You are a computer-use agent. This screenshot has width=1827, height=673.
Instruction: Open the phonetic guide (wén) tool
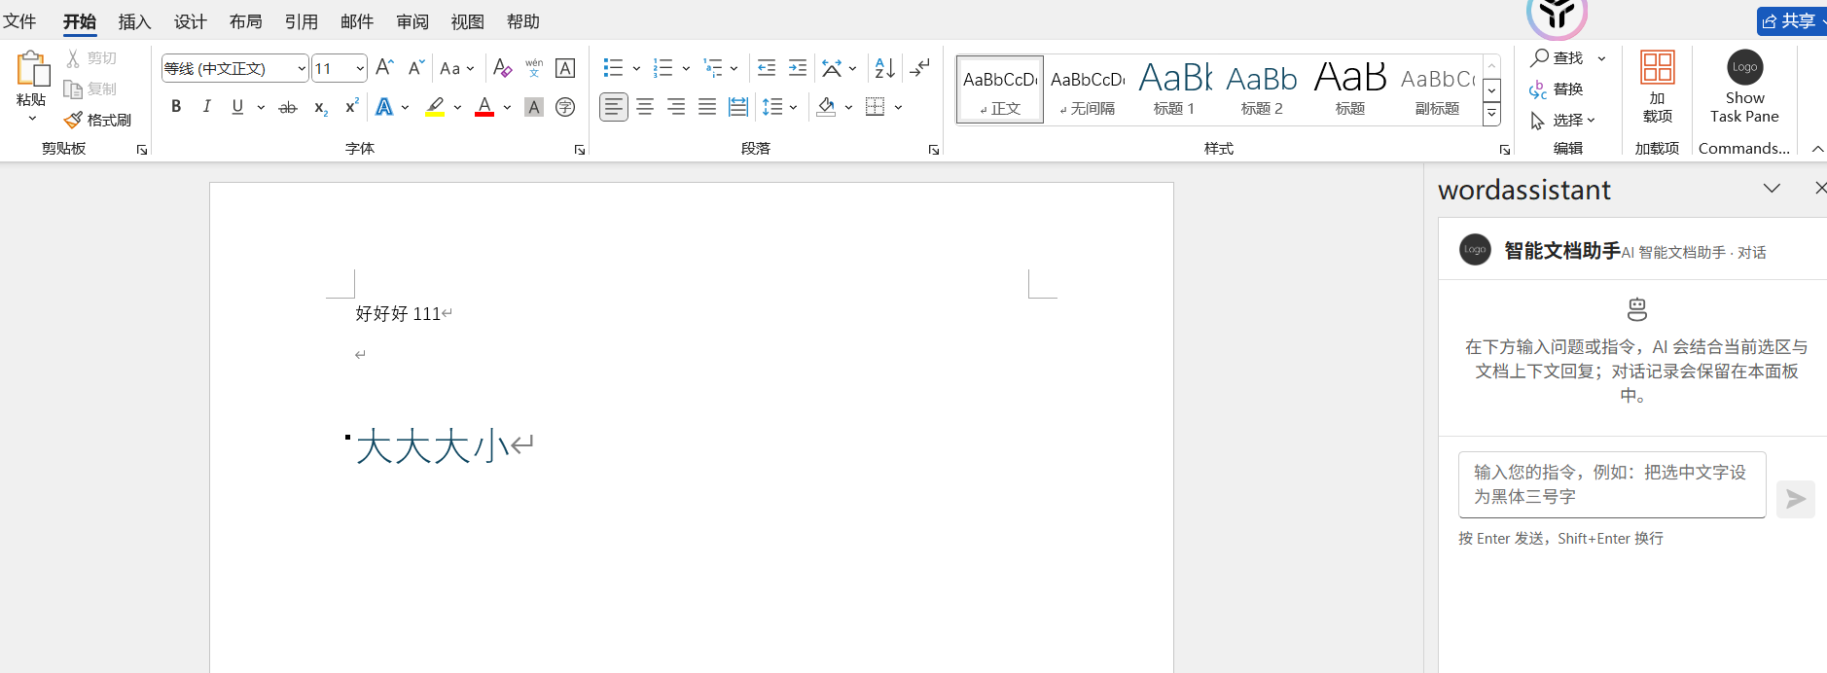click(x=534, y=68)
